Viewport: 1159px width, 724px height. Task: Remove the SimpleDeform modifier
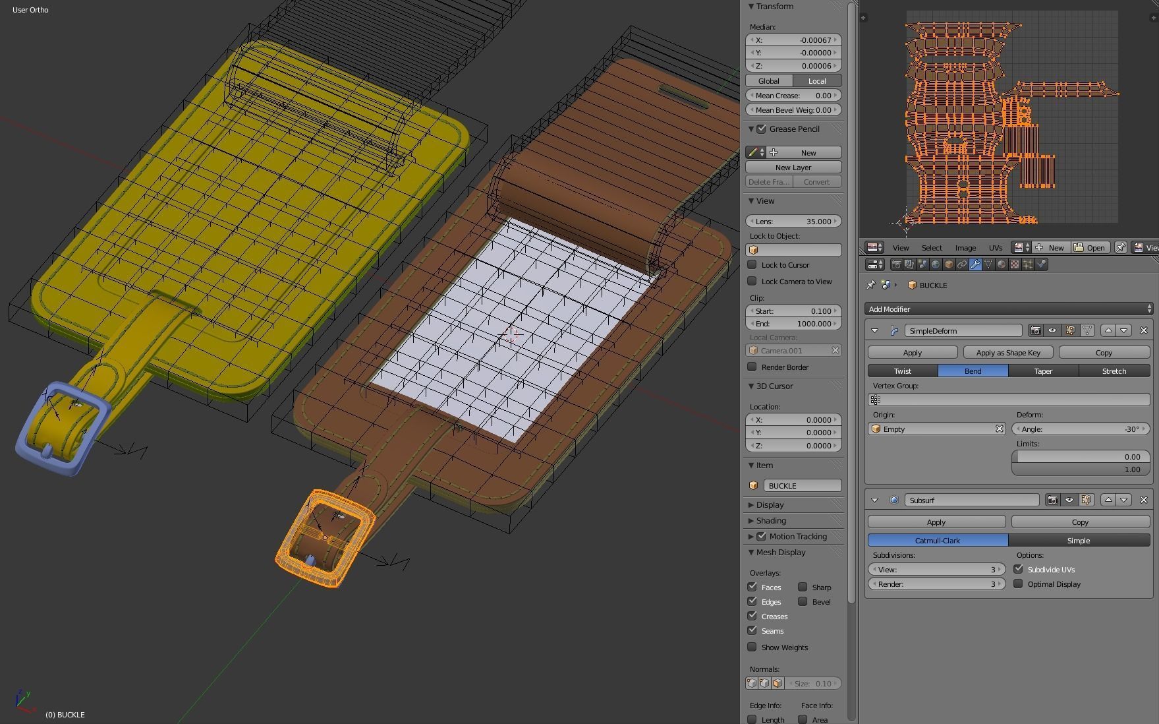(1144, 330)
